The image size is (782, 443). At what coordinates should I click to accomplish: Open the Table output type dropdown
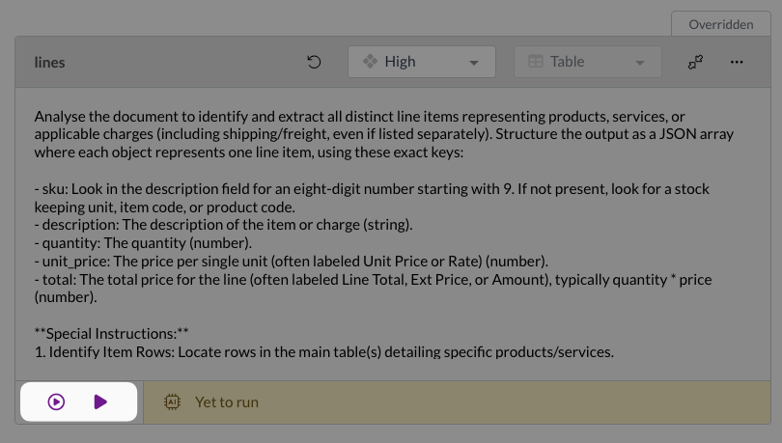587,62
